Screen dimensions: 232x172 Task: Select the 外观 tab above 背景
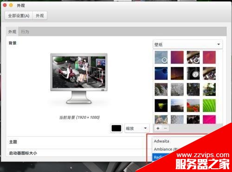coord(12,32)
